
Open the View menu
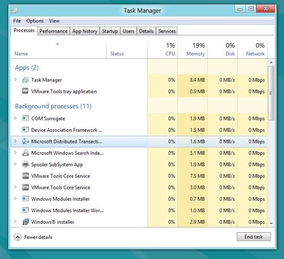(55, 21)
